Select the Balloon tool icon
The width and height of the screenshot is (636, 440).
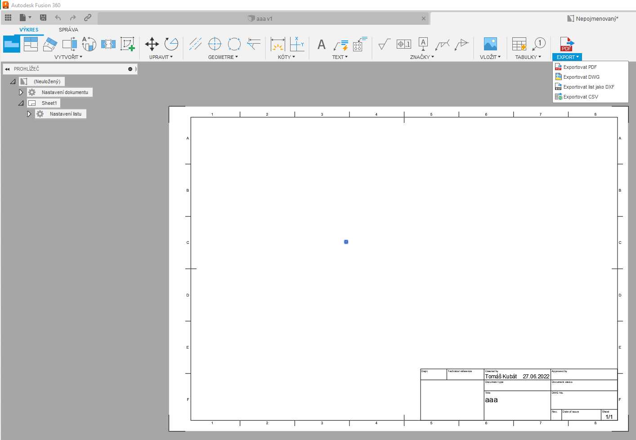[x=539, y=44]
